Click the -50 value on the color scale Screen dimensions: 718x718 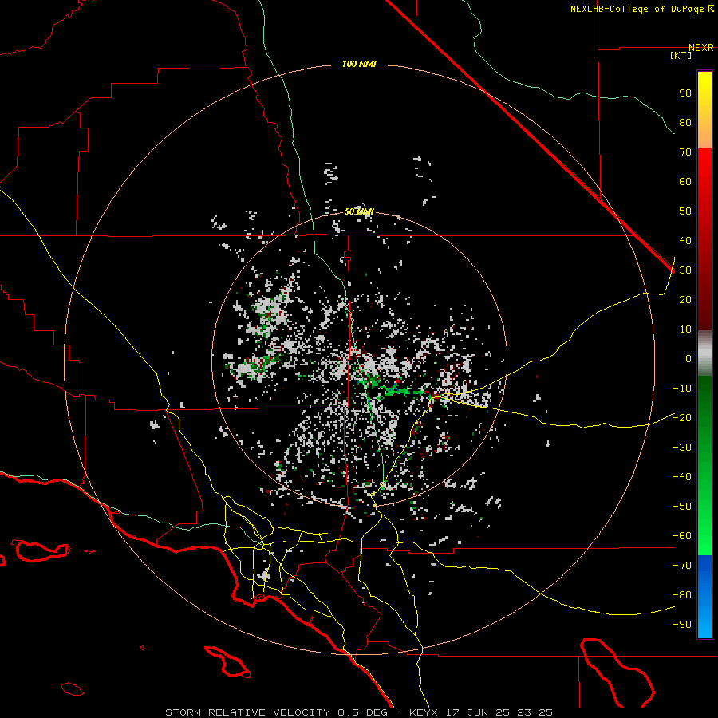click(x=682, y=507)
